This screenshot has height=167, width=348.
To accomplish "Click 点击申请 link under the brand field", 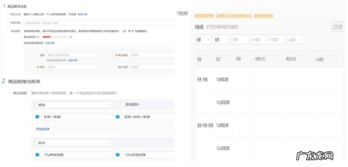I will coord(72,60).
